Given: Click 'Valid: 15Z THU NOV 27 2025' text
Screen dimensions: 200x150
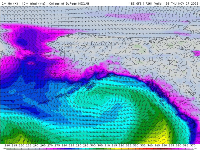Looking at the screenshot, I should [176, 3].
